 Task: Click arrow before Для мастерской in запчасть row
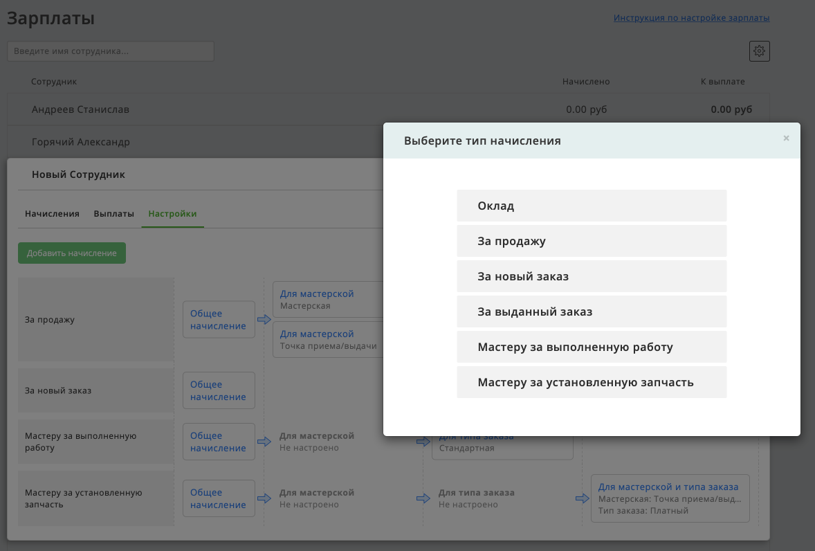264,498
